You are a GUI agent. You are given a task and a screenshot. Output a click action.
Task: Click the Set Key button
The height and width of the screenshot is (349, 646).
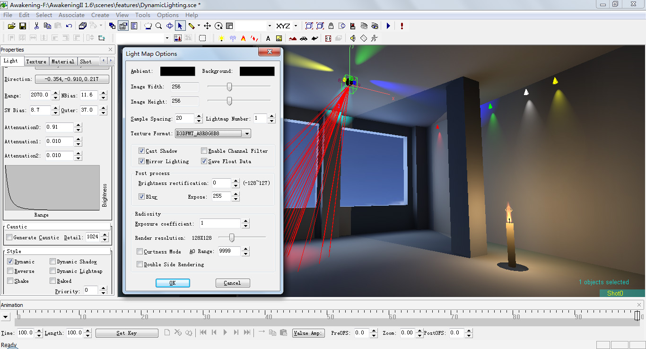tap(127, 333)
